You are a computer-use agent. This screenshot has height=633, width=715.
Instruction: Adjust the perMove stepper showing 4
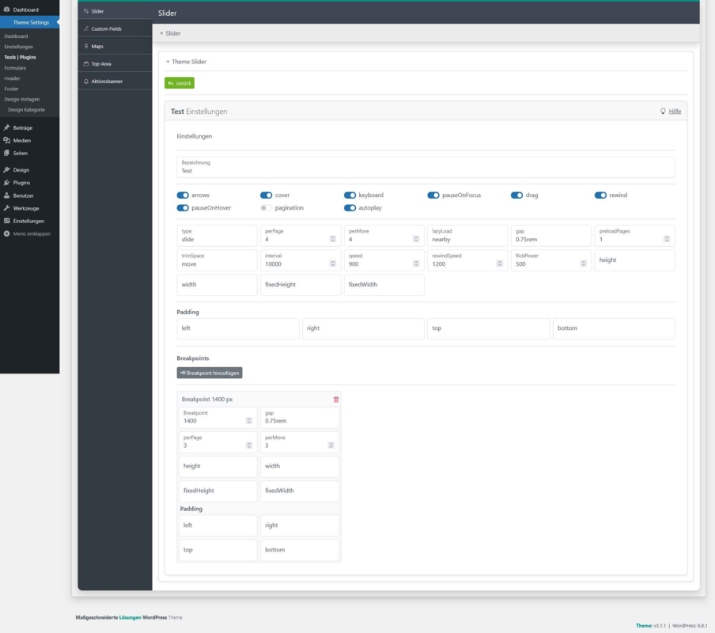(x=416, y=239)
